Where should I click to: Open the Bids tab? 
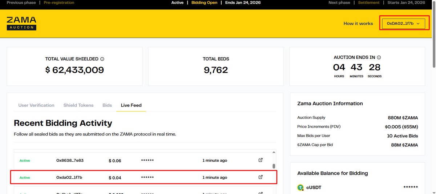pos(107,105)
